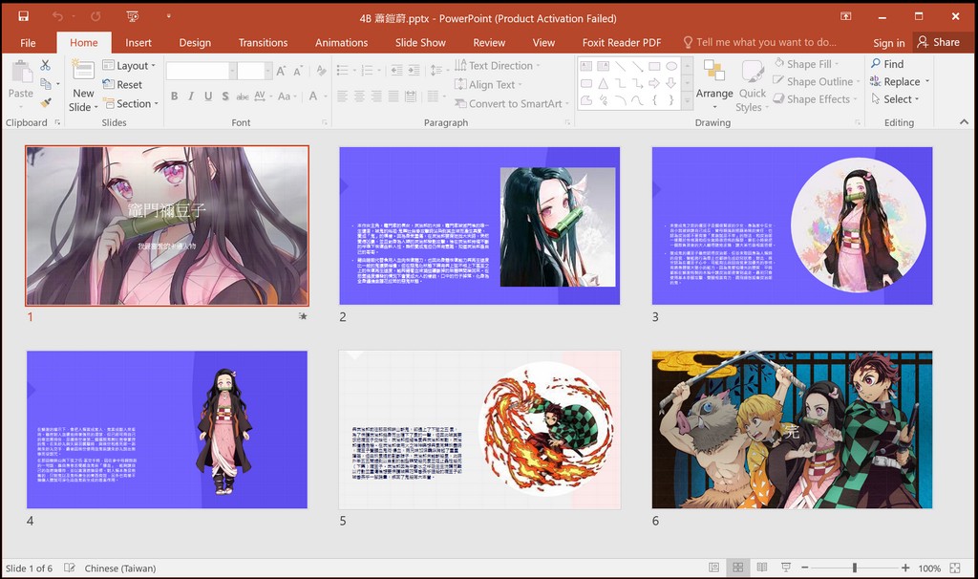Click the Undo arrow in the title bar

(57, 16)
